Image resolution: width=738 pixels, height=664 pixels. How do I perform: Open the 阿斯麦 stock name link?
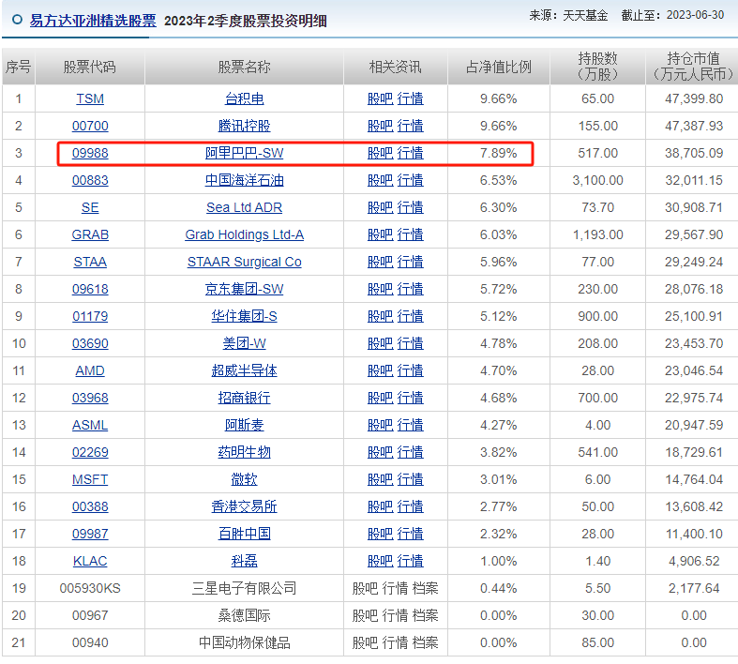click(244, 426)
